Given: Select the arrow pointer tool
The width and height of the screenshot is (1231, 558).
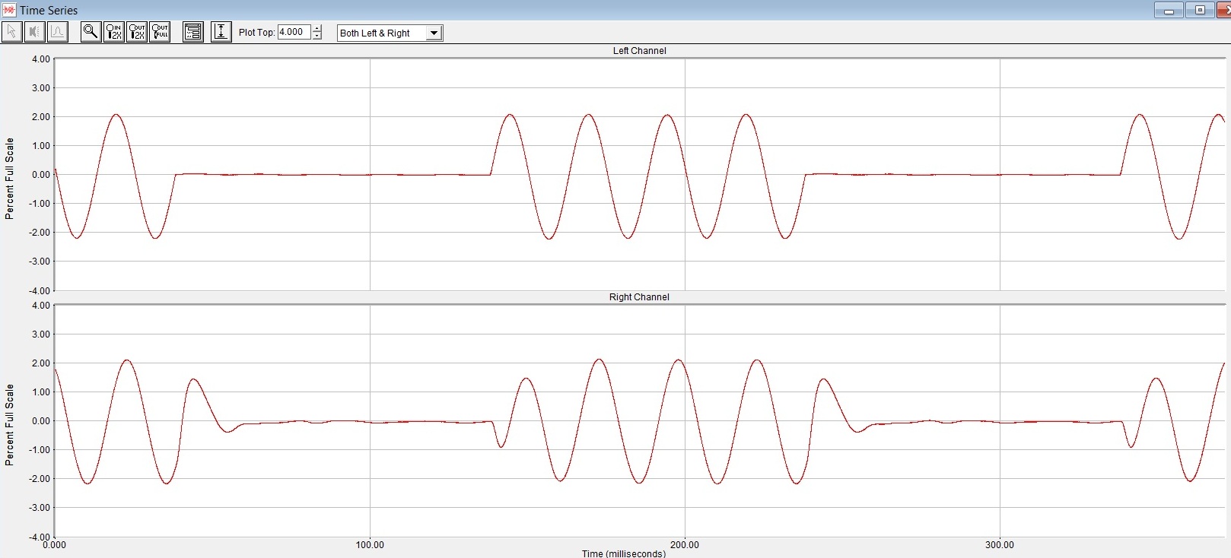Looking at the screenshot, I should (x=11, y=32).
